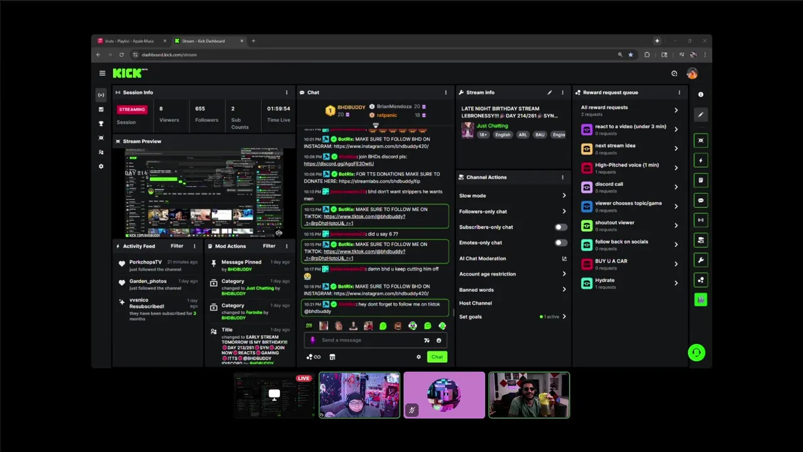Click the 18+ tag in Stream info
The image size is (803, 452).
click(484, 135)
